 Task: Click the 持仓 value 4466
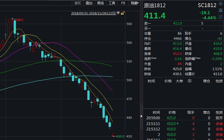[x=178, y=38]
